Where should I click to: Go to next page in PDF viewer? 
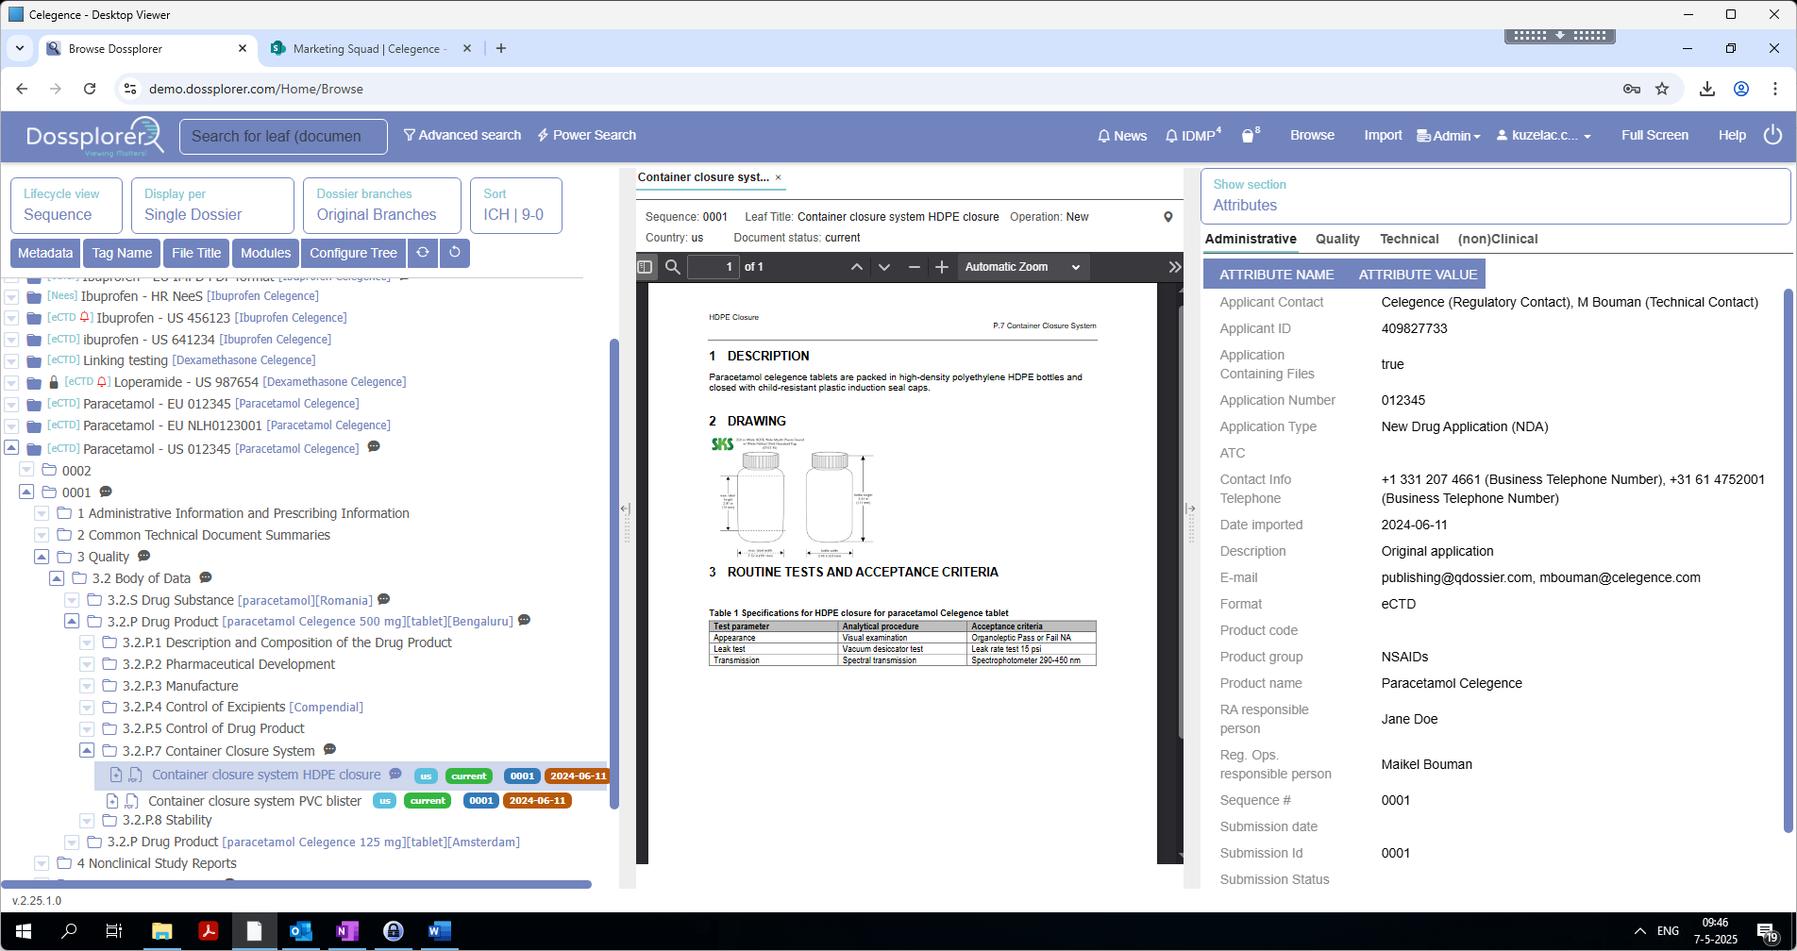(x=884, y=267)
